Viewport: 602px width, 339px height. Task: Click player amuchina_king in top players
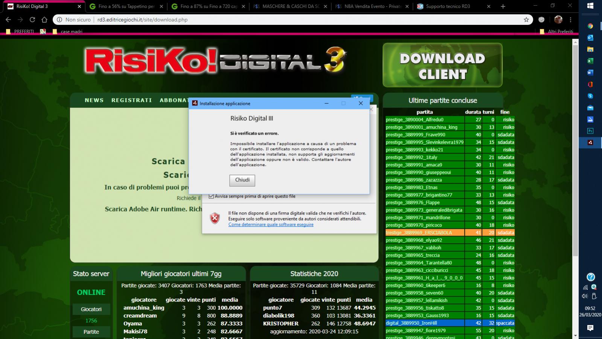(x=144, y=308)
